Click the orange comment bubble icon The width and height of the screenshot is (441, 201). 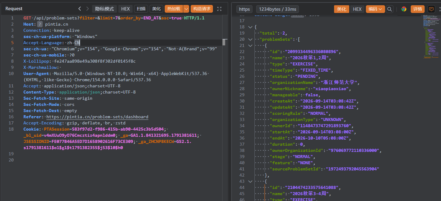pos(431,9)
